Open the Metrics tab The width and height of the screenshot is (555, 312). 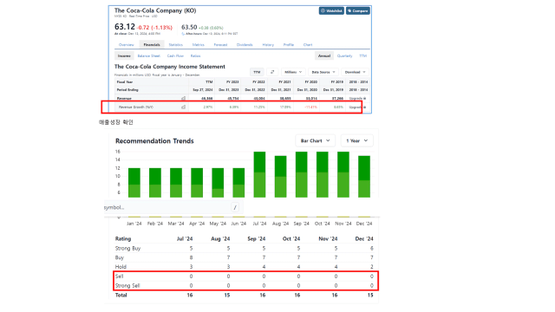click(x=199, y=45)
